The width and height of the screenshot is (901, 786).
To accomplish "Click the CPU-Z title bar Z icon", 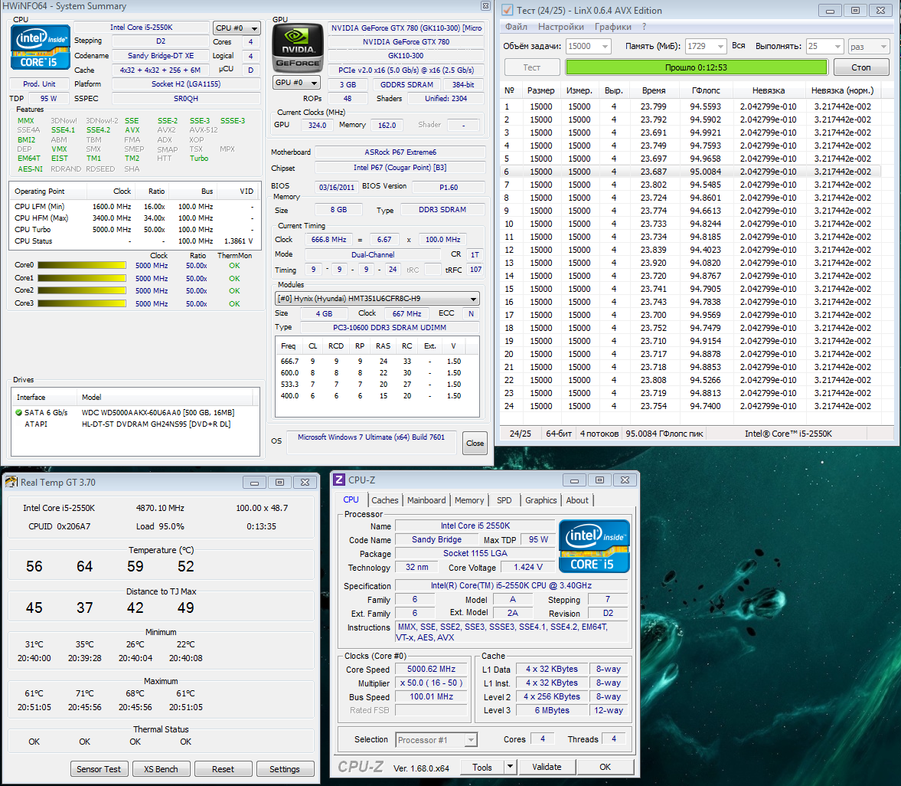I will 340,480.
